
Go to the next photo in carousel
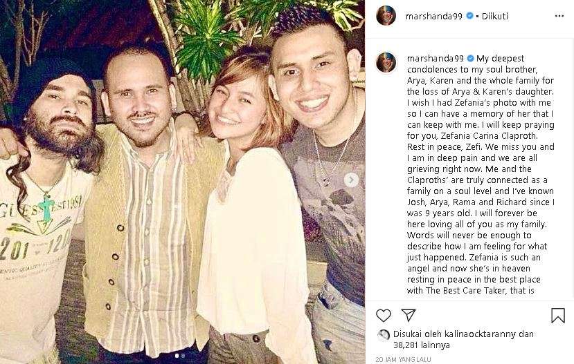[x=351, y=180]
